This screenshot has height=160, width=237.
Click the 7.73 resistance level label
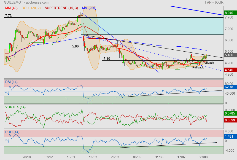pyautogui.click(x=8, y=16)
